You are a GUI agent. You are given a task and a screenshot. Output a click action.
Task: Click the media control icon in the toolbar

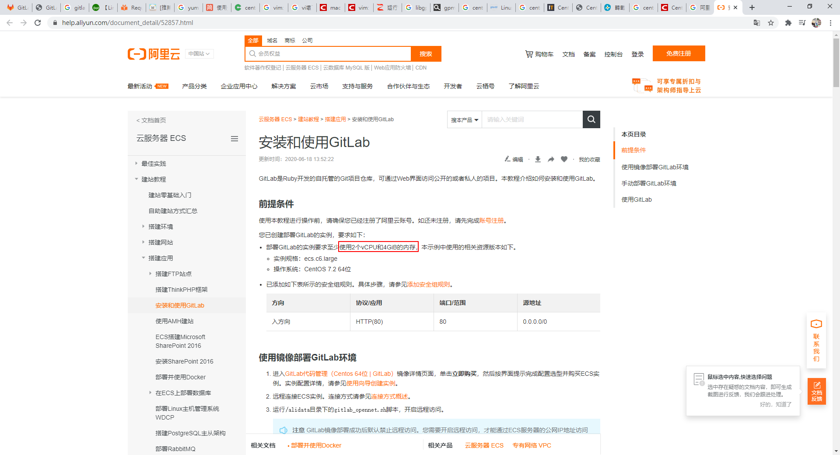[x=802, y=23]
